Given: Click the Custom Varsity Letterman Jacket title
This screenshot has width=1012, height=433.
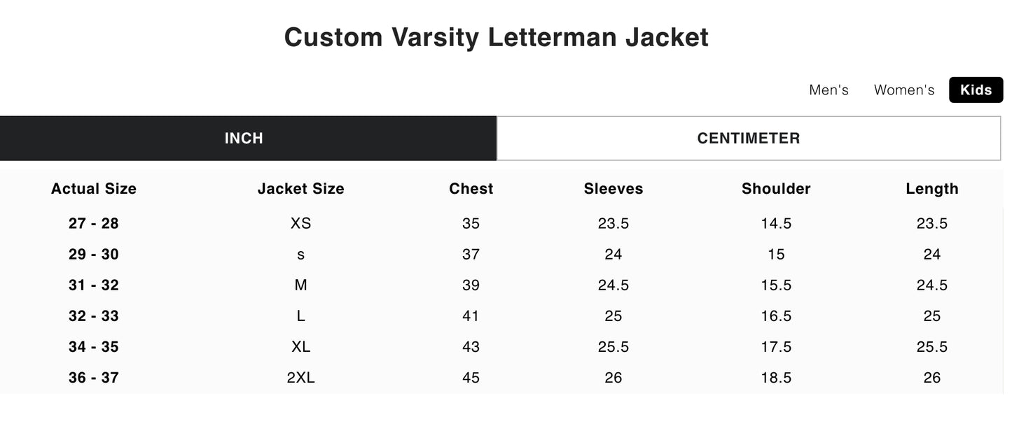Looking at the screenshot, I should pos(497,36).
